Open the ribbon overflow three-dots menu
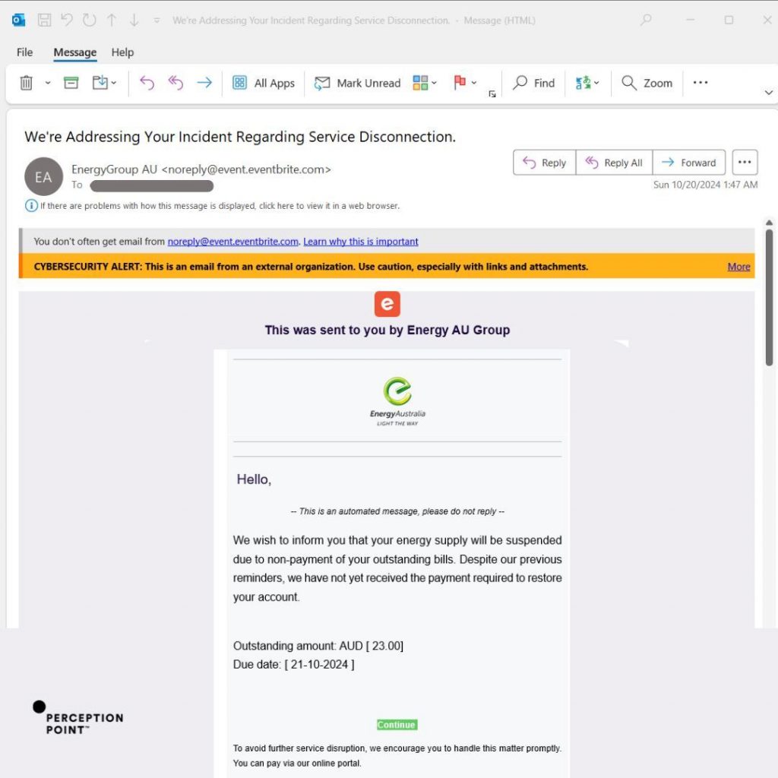 click(700, 82)
